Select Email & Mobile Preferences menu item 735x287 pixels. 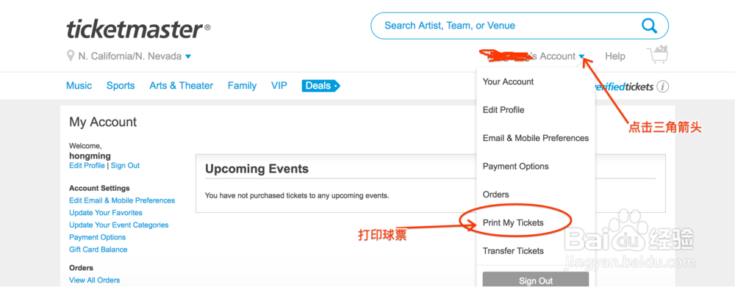coord(536,138)
